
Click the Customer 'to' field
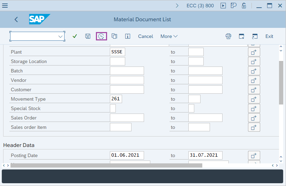(x=205, y=90)
